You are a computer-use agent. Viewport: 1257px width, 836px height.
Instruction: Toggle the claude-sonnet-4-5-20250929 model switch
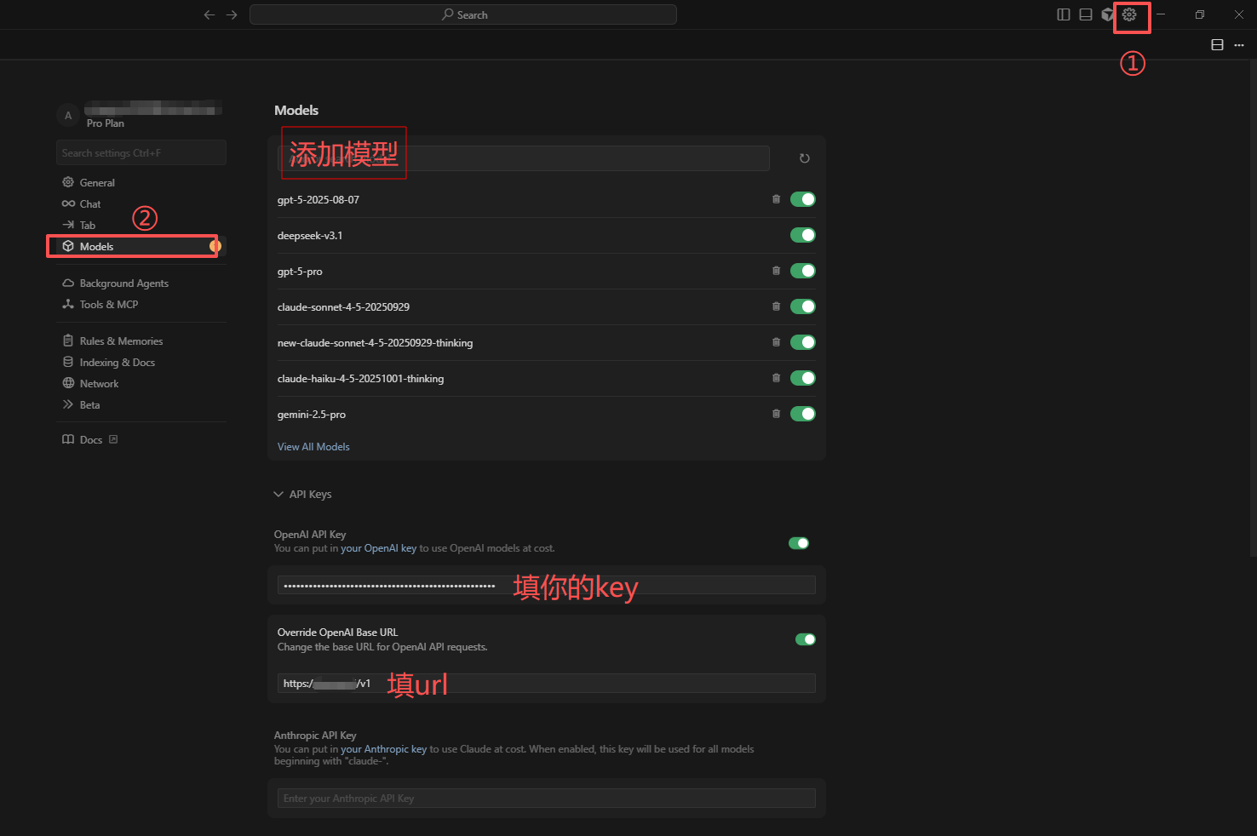pyautogui.click(x=802, y=306)
